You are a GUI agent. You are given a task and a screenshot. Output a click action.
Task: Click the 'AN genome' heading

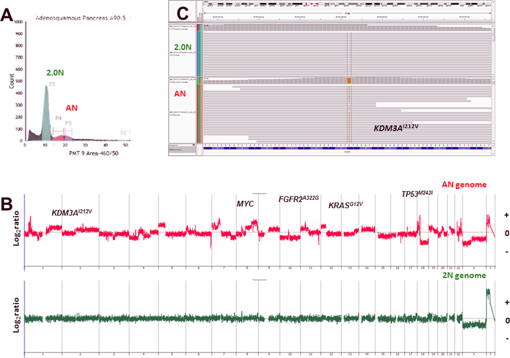click(x=464, y=185)
